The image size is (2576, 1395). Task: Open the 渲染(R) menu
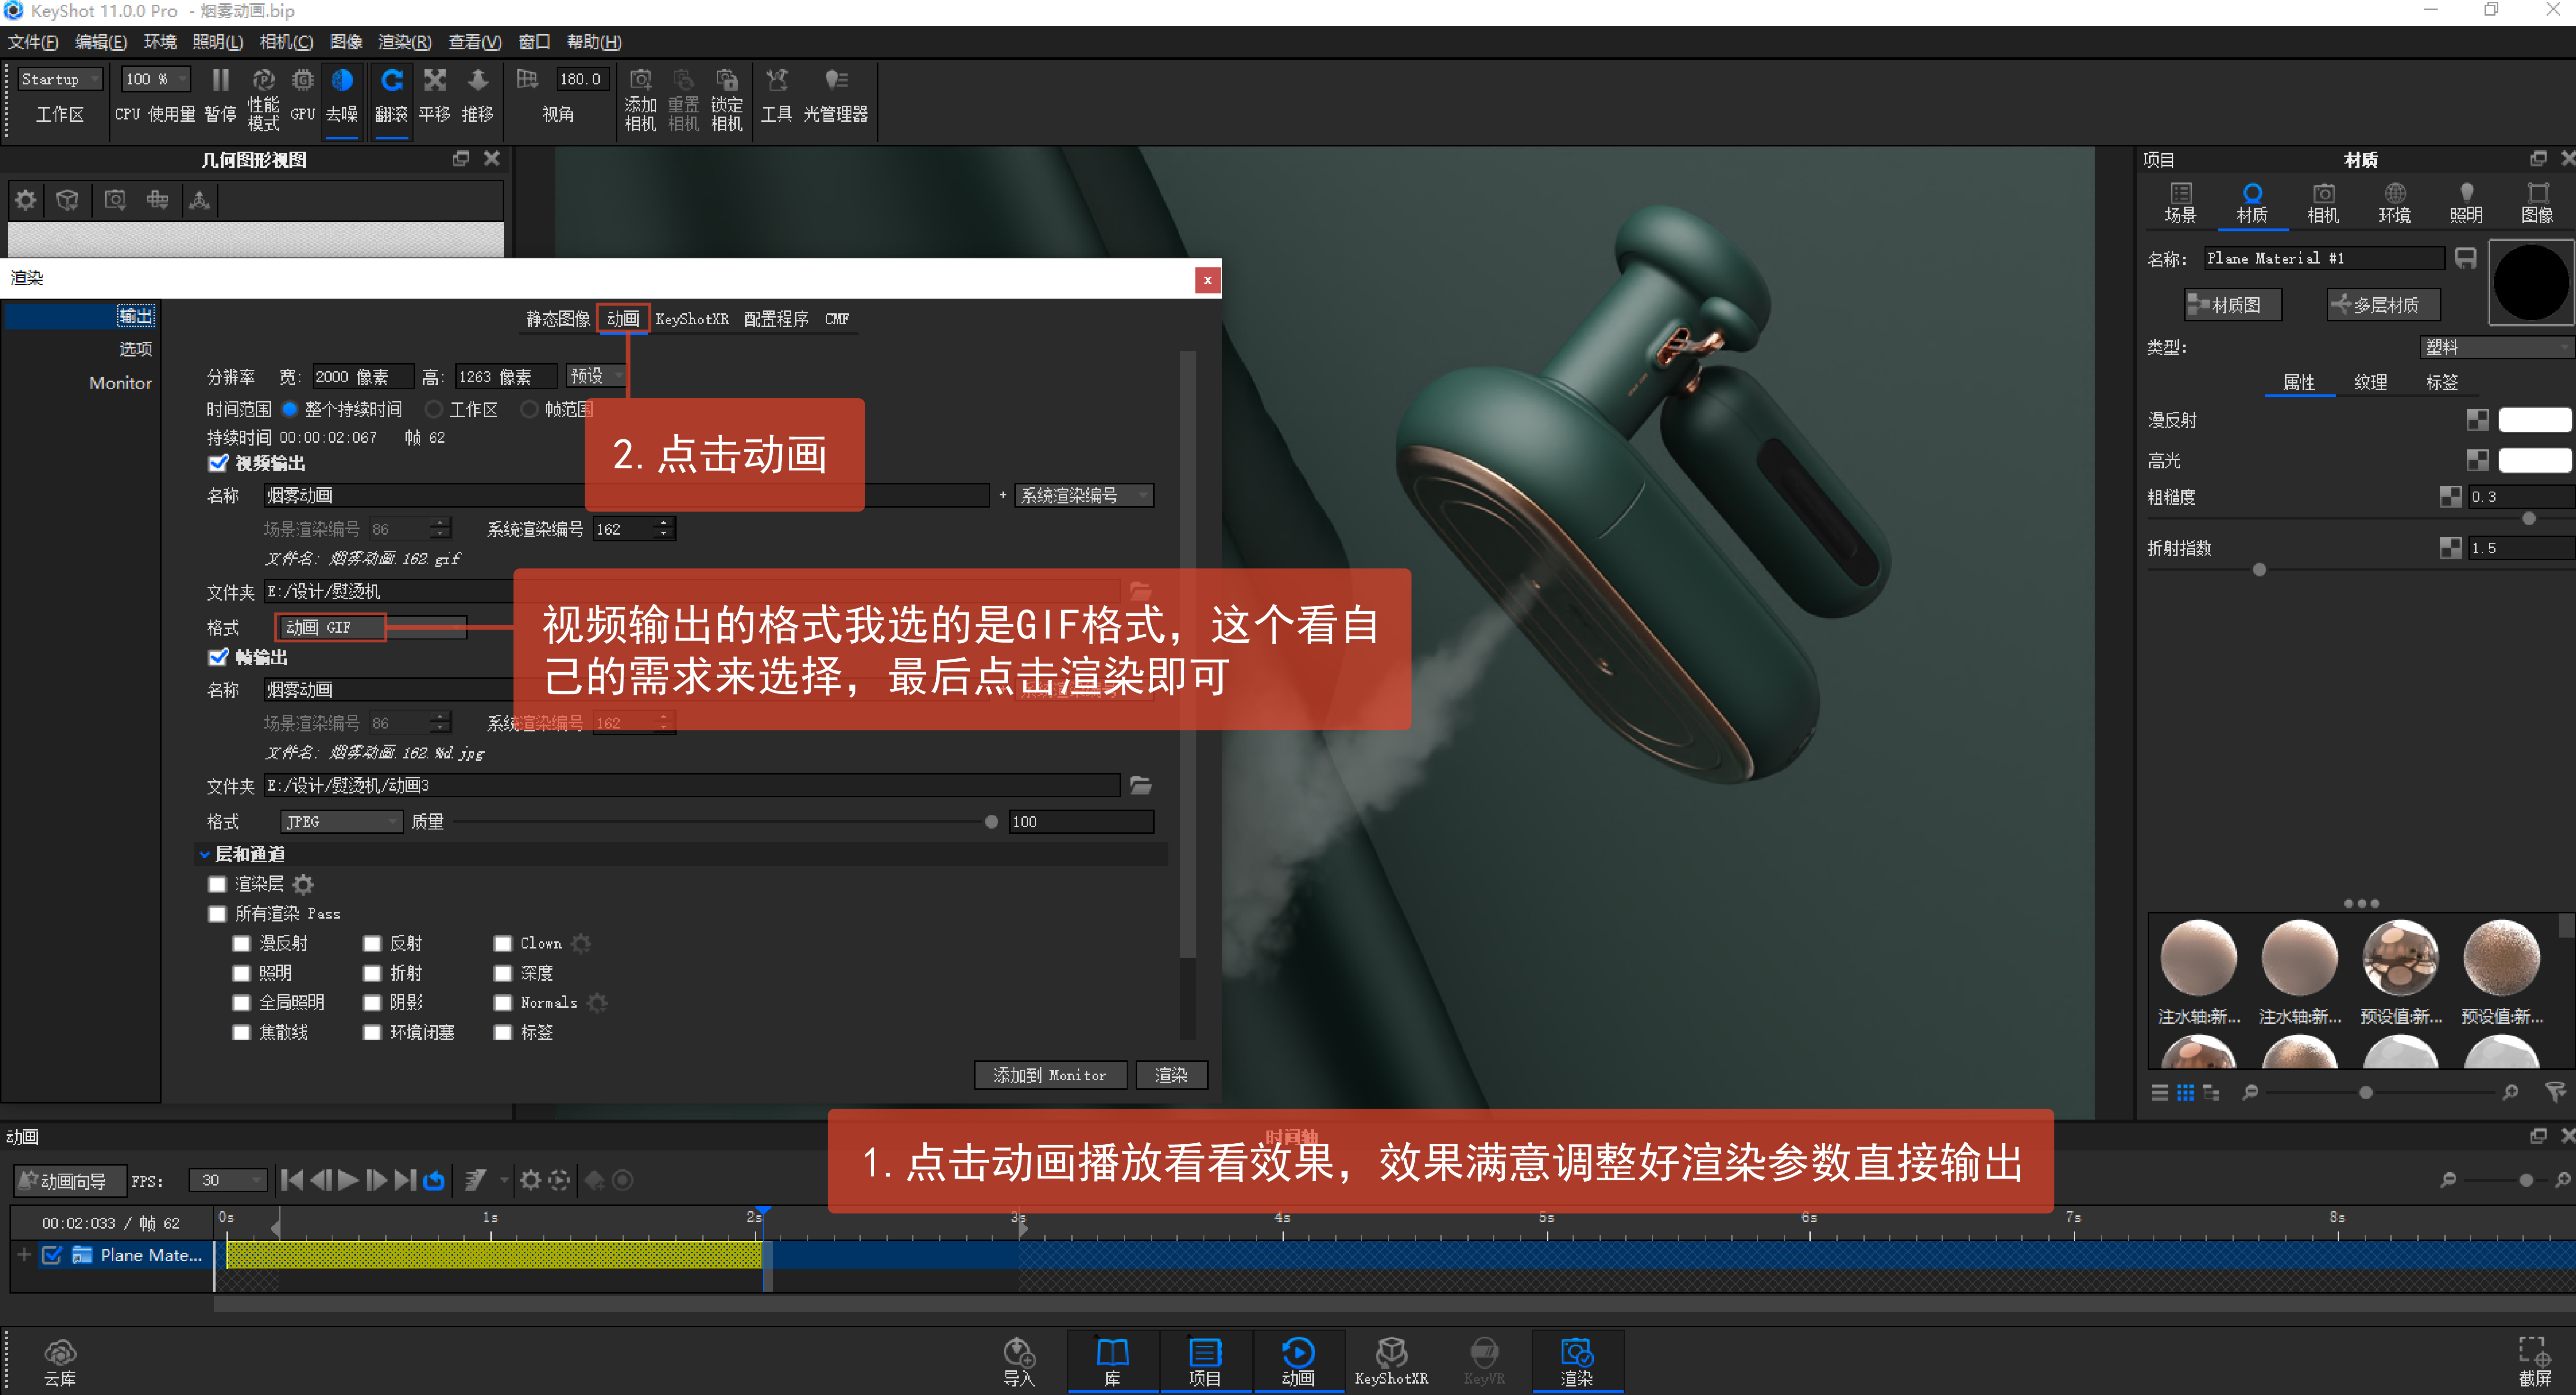point(404,41)
